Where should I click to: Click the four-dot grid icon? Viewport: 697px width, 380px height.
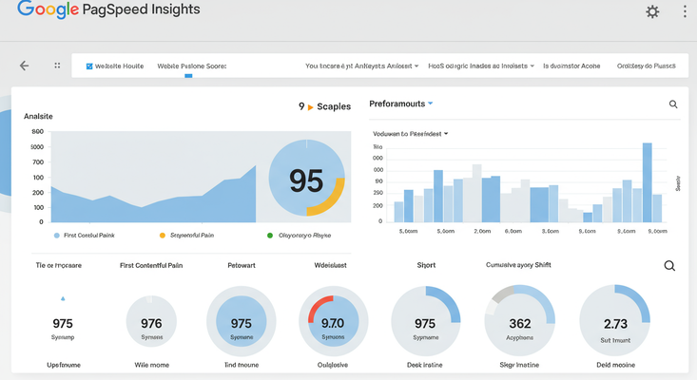pos(57,66)
